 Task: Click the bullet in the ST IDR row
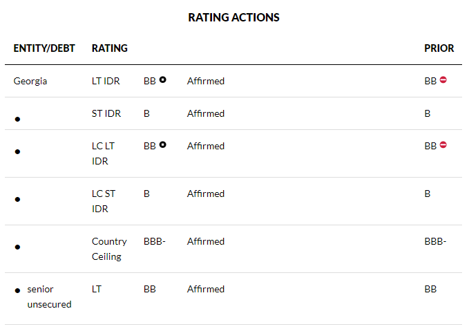pyautogui.click(x=17, y=120)
